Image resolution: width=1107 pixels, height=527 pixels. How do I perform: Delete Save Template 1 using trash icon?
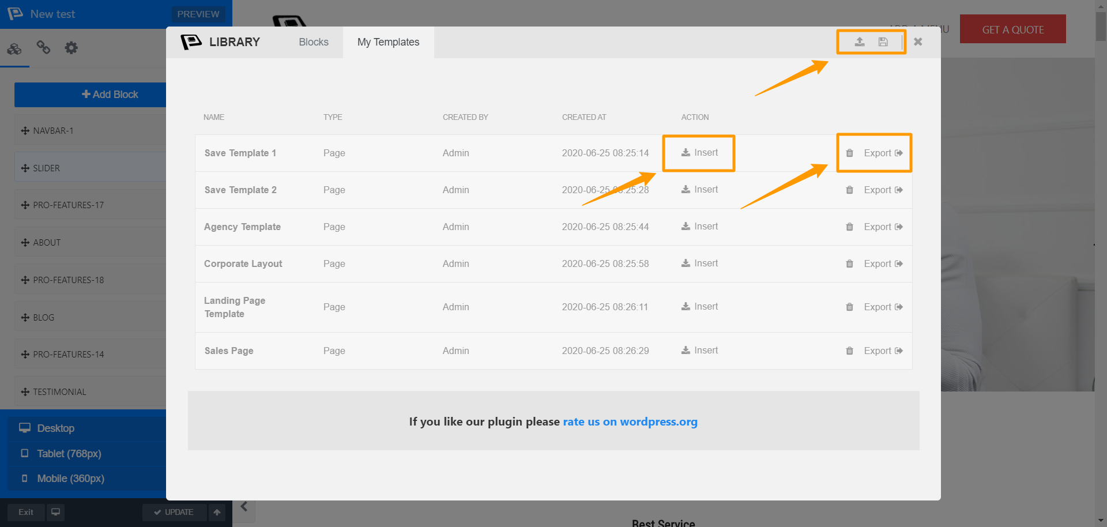click(849, 153)
